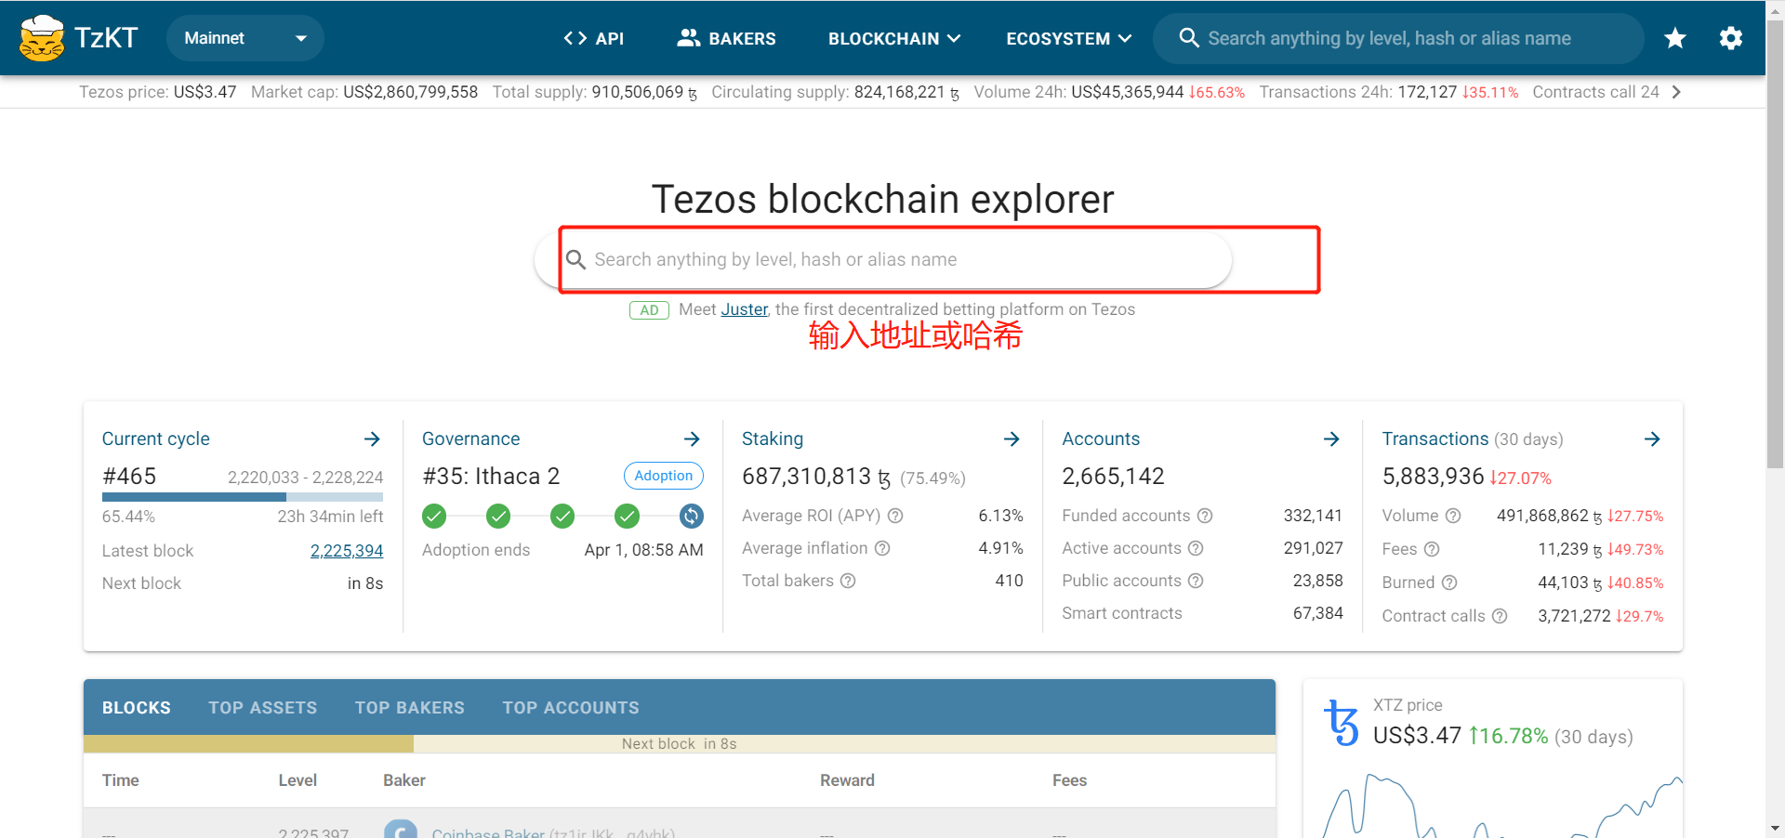Expand the ECOSYSTEM menu
This screenshot has width=1785, height=838.
point(1068,38)
